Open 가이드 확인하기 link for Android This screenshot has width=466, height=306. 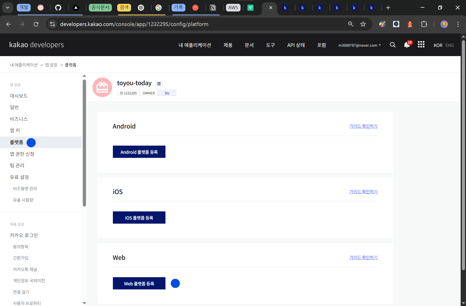[363, 126]
